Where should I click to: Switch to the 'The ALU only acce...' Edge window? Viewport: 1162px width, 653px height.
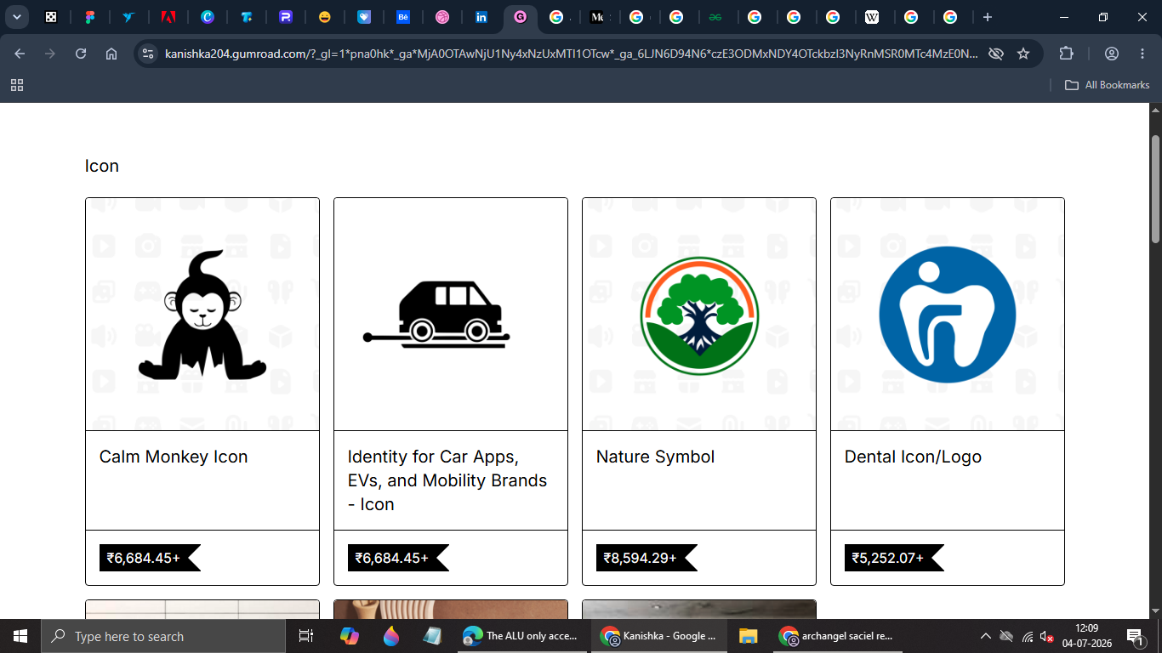(521, 636)
